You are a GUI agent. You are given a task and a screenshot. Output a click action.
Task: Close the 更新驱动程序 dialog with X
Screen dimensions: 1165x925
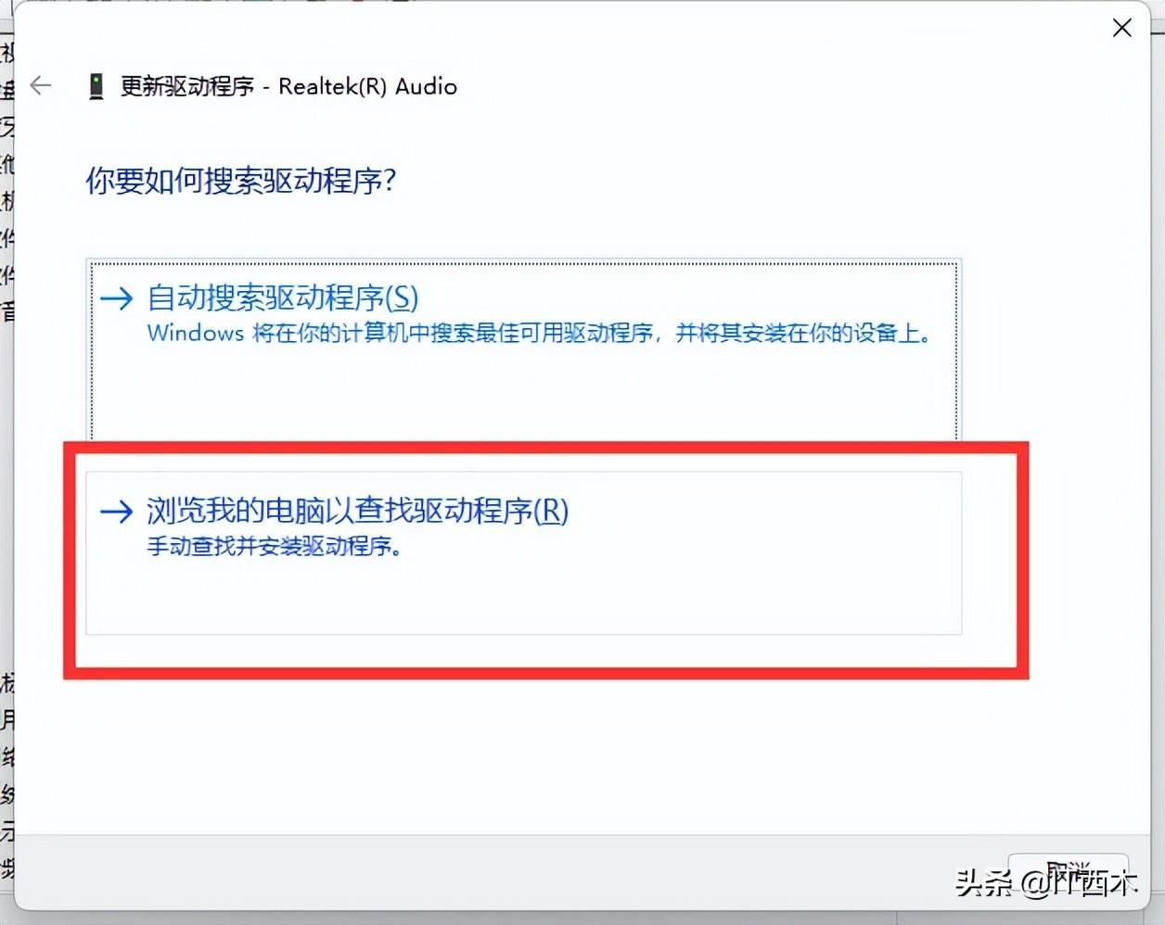(x=1121, y=28)
